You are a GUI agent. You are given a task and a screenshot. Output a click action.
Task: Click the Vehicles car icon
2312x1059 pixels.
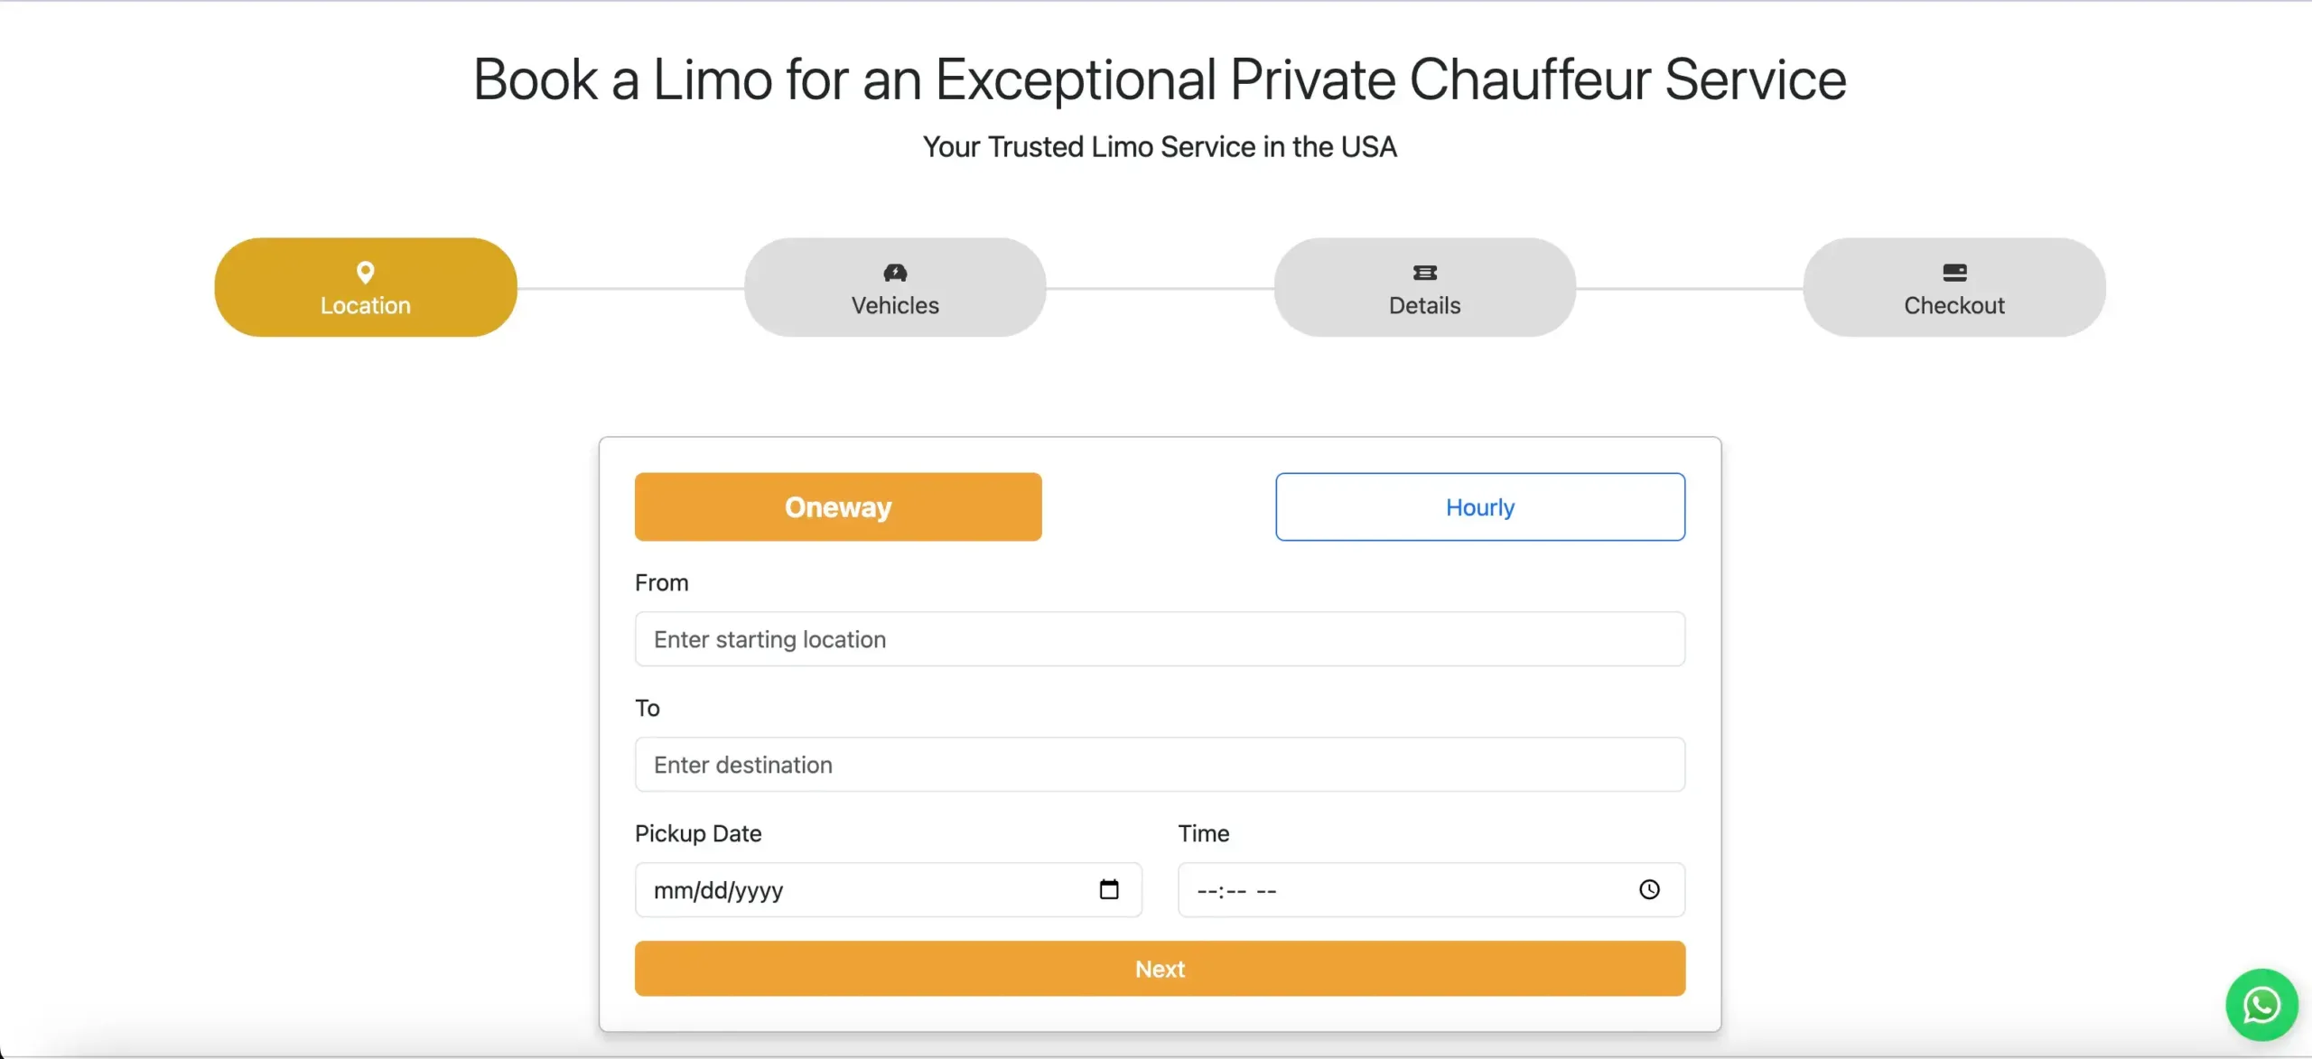[895, 272]
